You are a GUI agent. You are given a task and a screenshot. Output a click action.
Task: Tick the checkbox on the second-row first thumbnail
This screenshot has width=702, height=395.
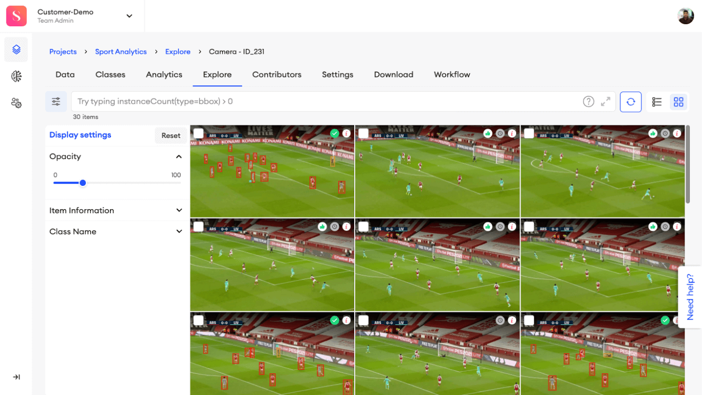pos(198,226)
